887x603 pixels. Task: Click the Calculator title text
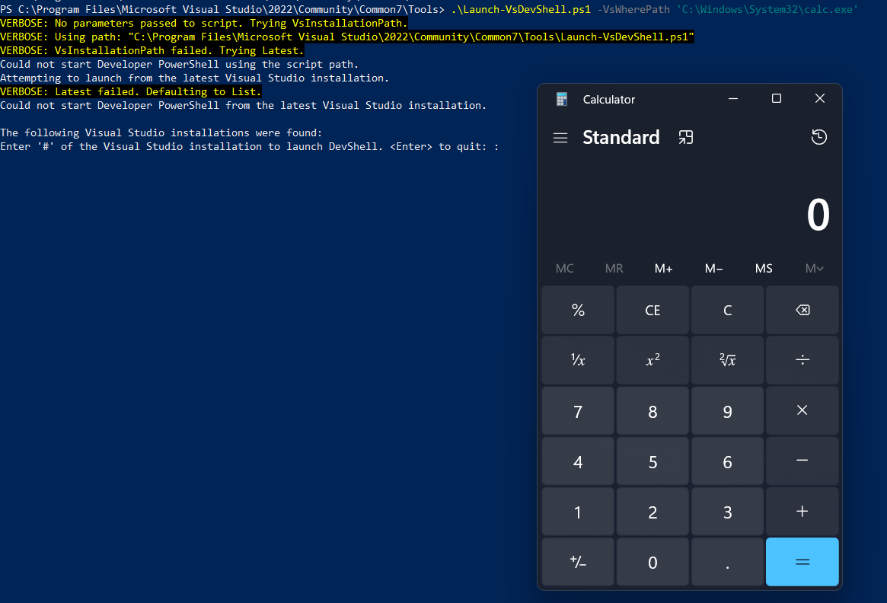coord(608,100)
